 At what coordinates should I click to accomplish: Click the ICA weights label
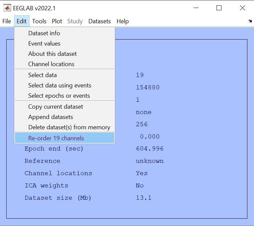tap(46, 186)
